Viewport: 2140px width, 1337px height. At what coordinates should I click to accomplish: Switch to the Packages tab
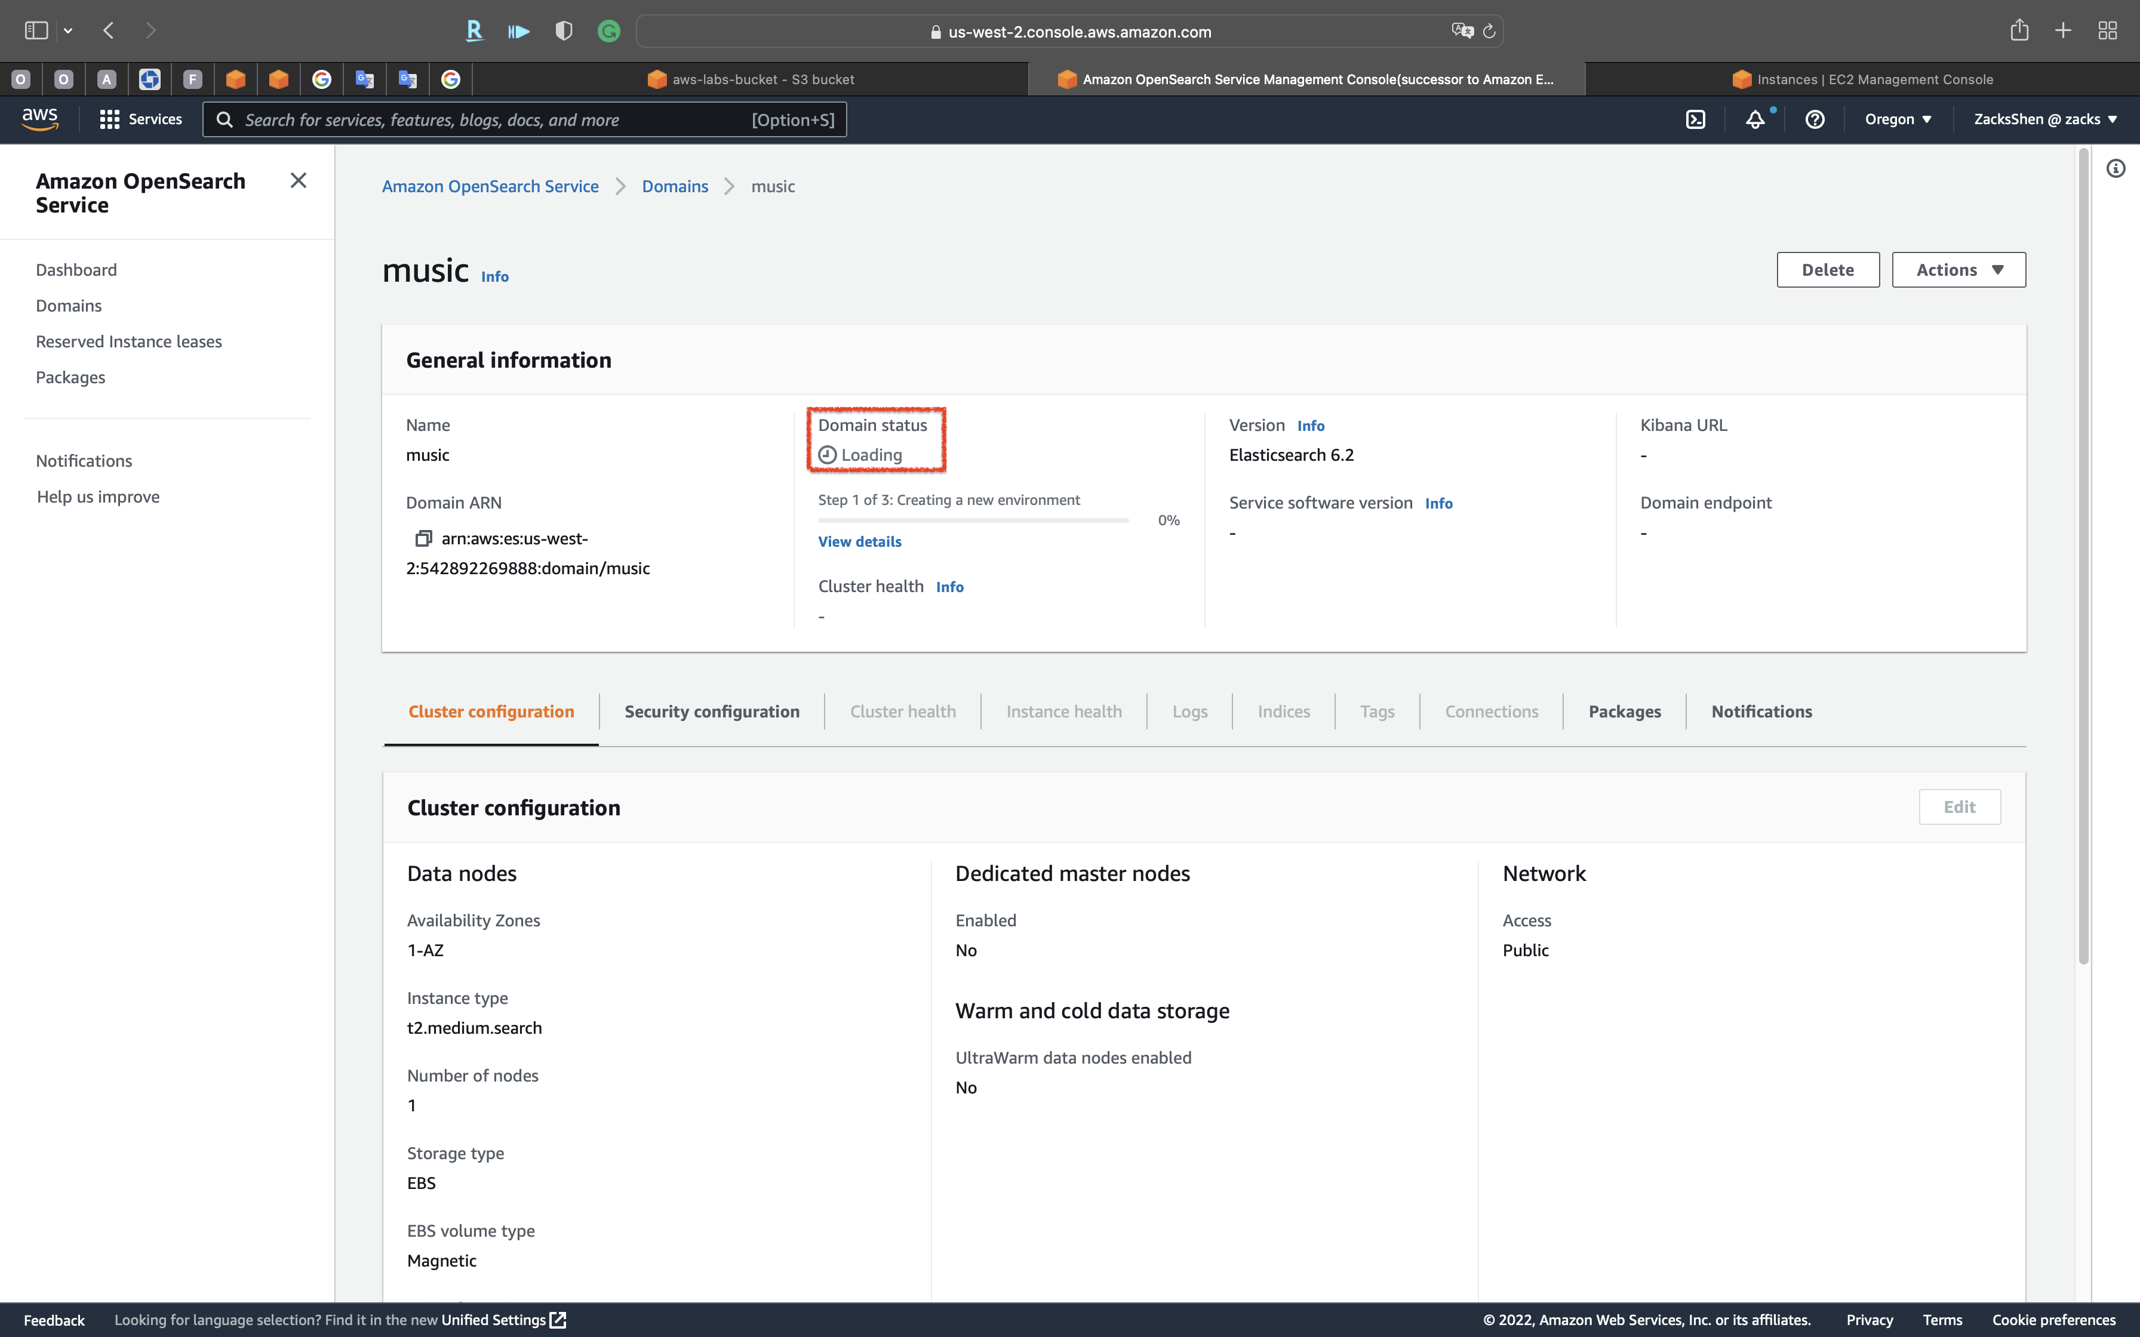point(1624,712)
